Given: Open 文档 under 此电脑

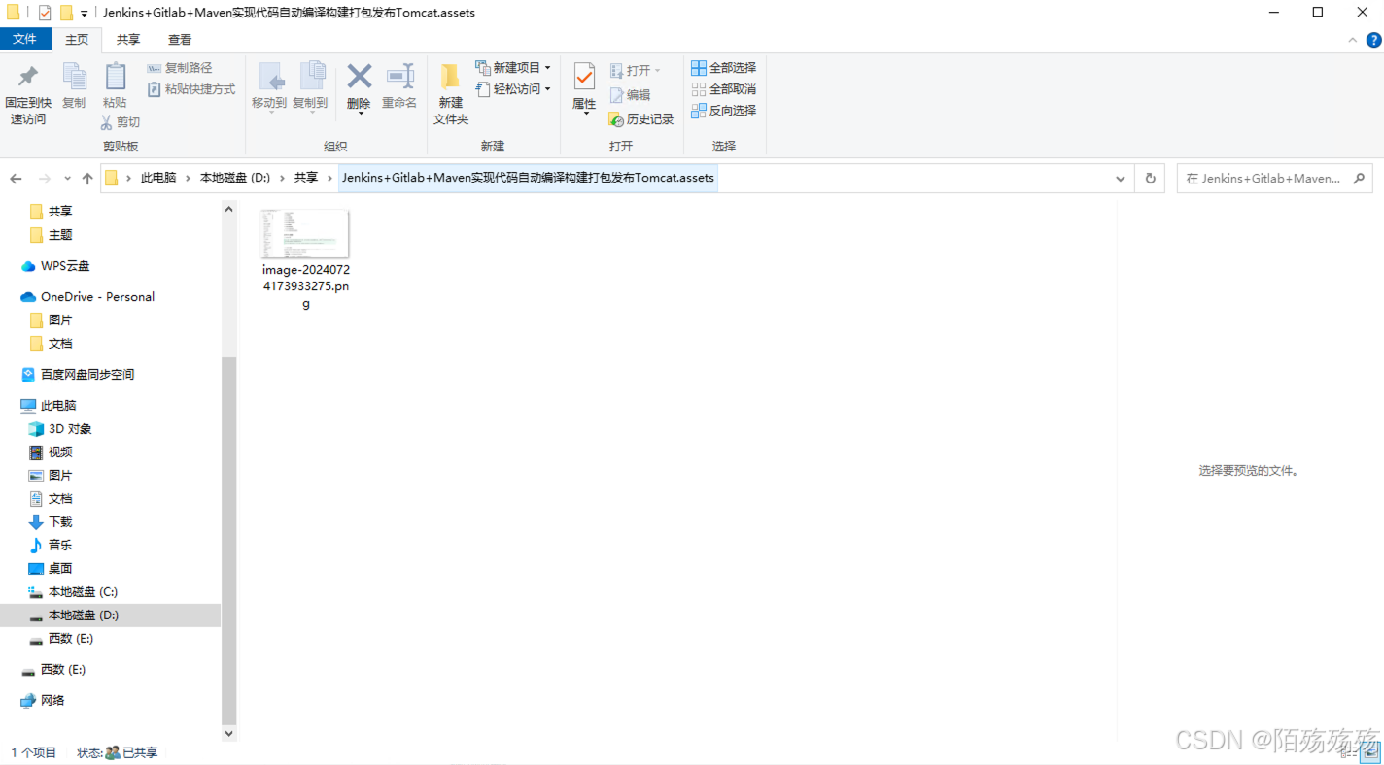Looking at the screenshot, I should tap(60, 498).
